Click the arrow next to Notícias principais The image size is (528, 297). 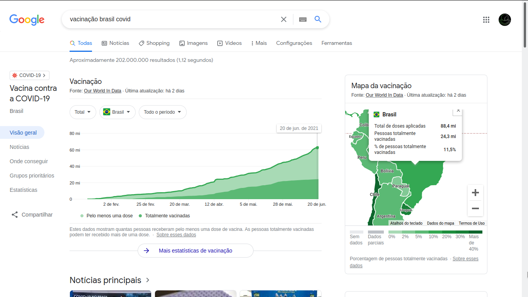[x=148, y=280]
